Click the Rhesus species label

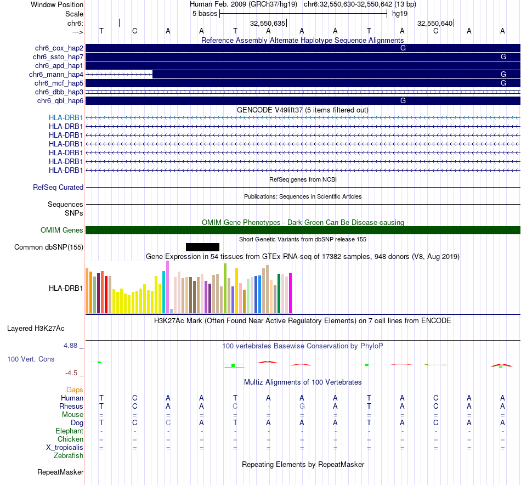pos(71,406)
